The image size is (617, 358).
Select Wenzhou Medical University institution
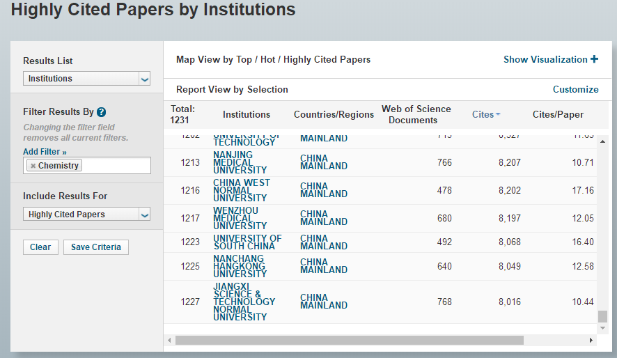tap(240, 218)
